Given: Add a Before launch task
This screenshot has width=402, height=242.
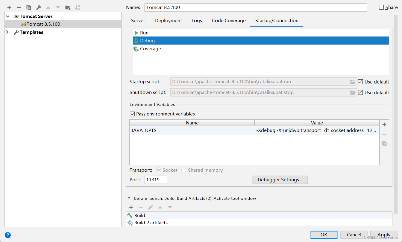Looking at the screenshot, I should coord(131,207).
